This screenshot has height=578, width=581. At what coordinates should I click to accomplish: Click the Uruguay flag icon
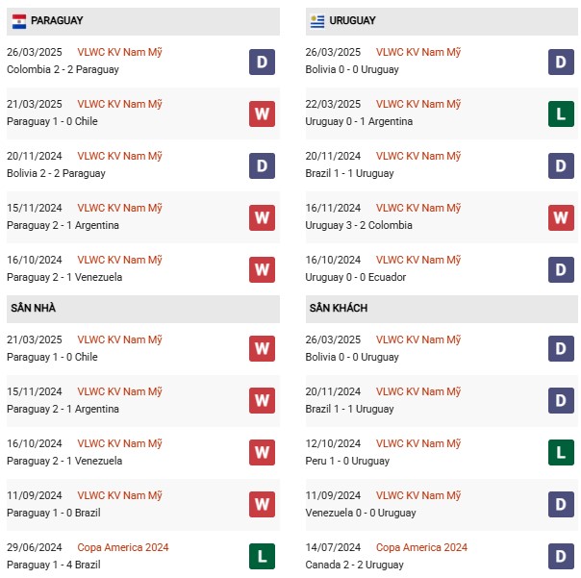pyautogui.click(x=316, y=20)
